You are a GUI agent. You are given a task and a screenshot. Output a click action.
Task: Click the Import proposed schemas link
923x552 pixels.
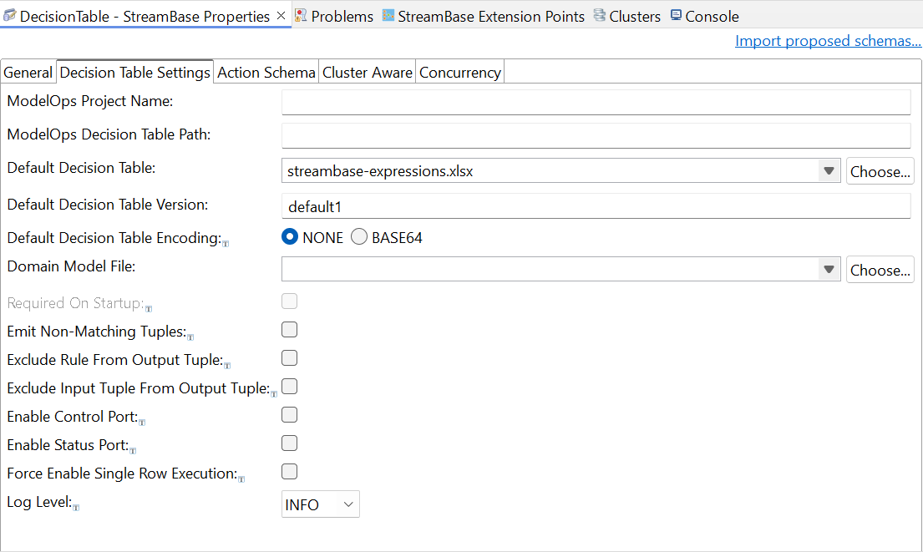828,41
